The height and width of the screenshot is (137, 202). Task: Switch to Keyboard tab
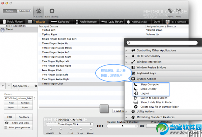click(60, 22)
